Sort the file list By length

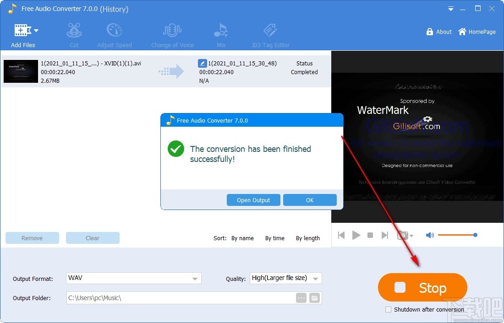click(x=307, y=238)
